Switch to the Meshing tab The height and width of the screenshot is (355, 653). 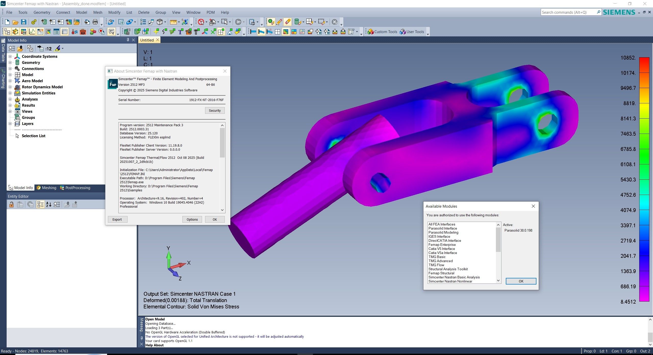[x=46, y=188]
